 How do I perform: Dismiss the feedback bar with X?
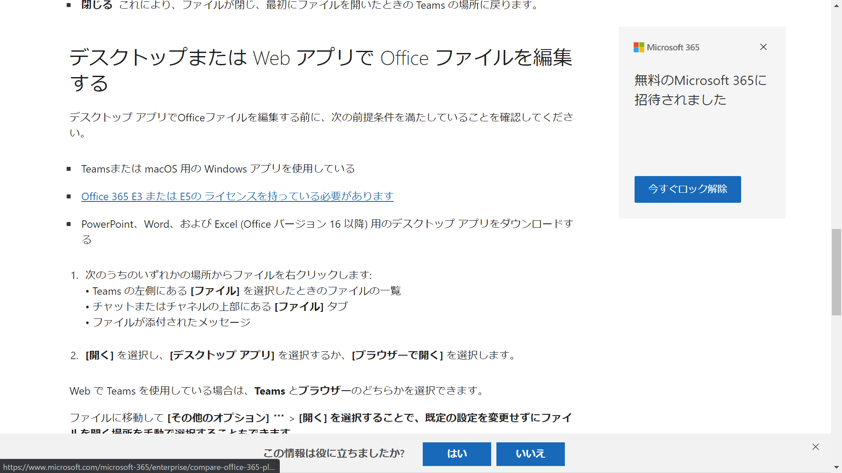click(x=816, y=447)
